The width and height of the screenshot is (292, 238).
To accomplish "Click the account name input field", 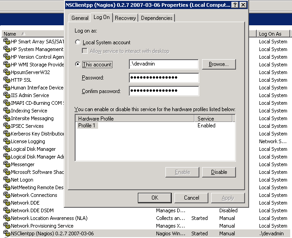I will click(164, 65).
